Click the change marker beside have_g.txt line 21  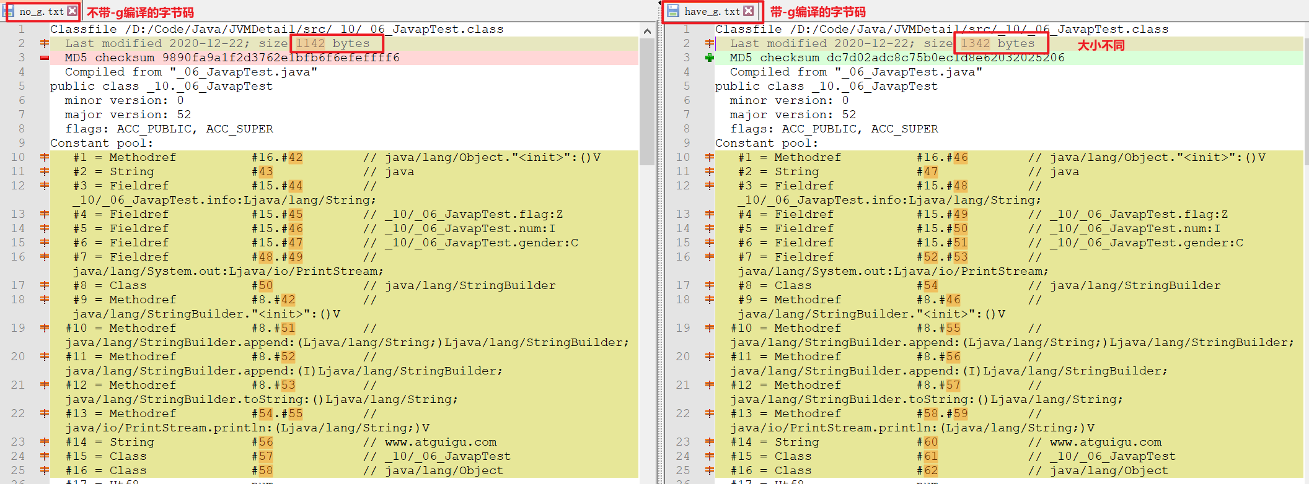pyautogui.click(x=710, y=385)
